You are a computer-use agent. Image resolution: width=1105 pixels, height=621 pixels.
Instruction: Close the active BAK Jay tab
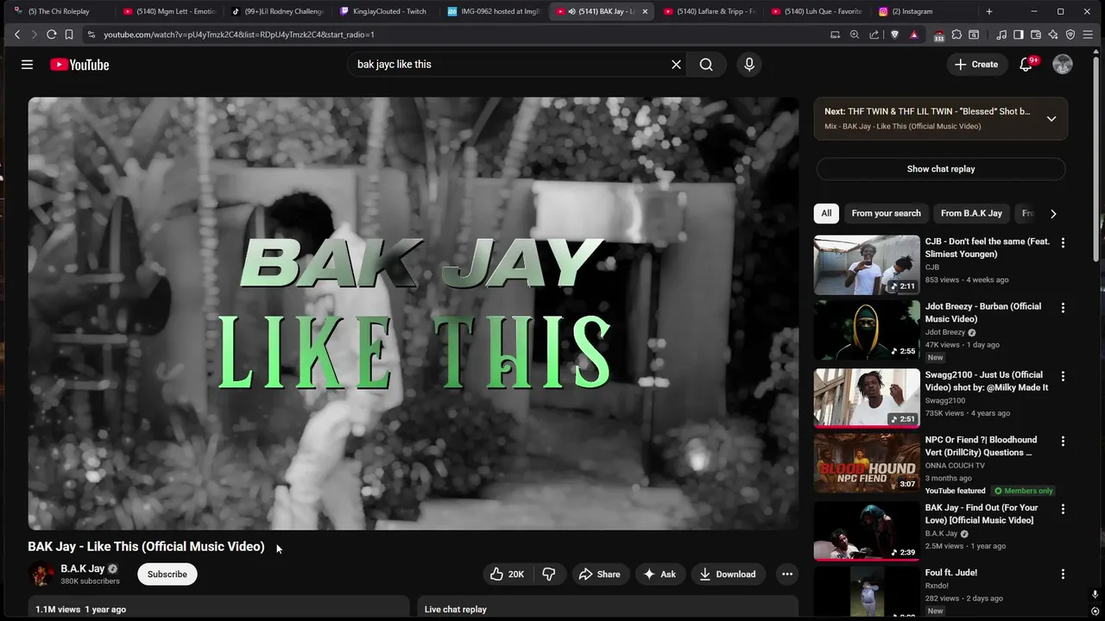point(644,11)
